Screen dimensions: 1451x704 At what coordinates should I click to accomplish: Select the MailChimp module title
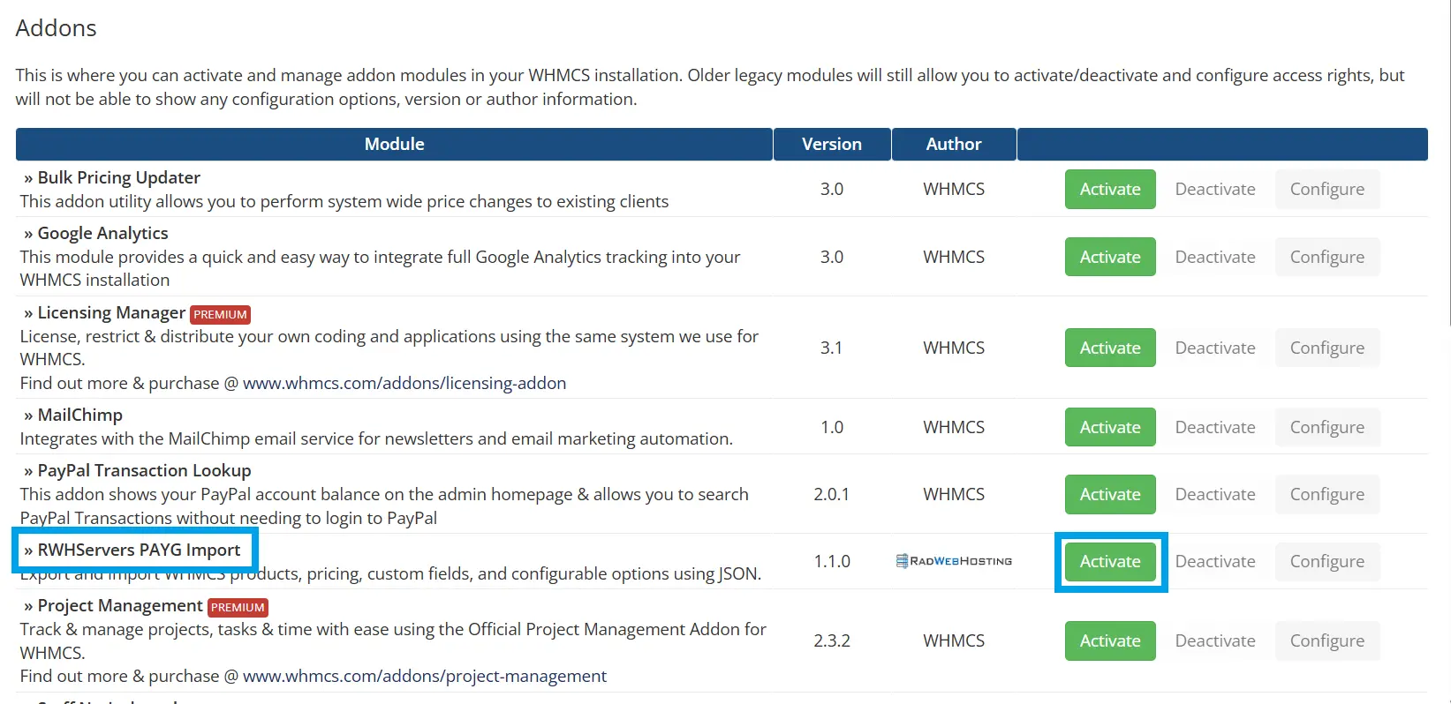[79, 415]
